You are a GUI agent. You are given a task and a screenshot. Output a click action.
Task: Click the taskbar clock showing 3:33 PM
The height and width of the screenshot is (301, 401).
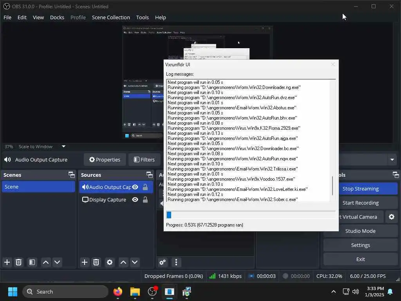pos(374,292)
